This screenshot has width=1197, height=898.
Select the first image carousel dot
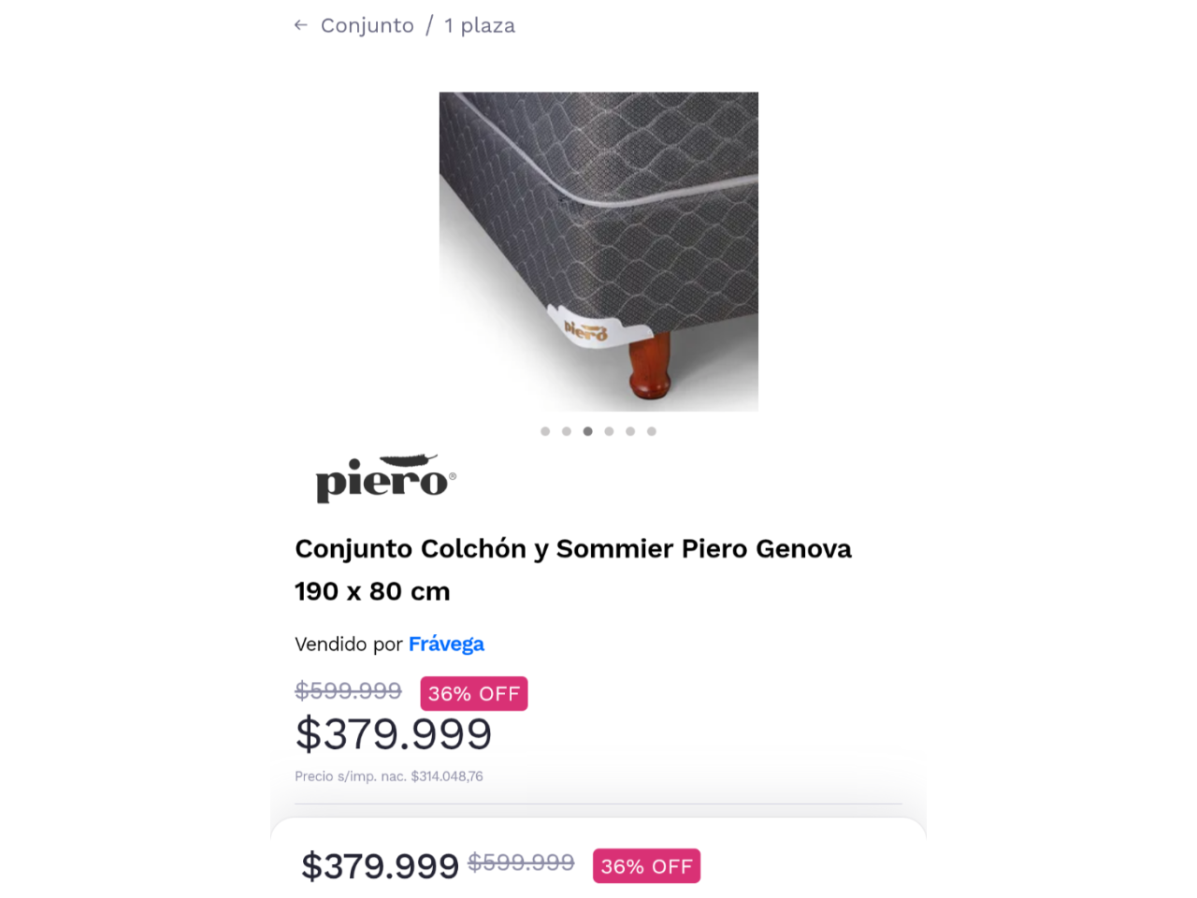point(545,431)
